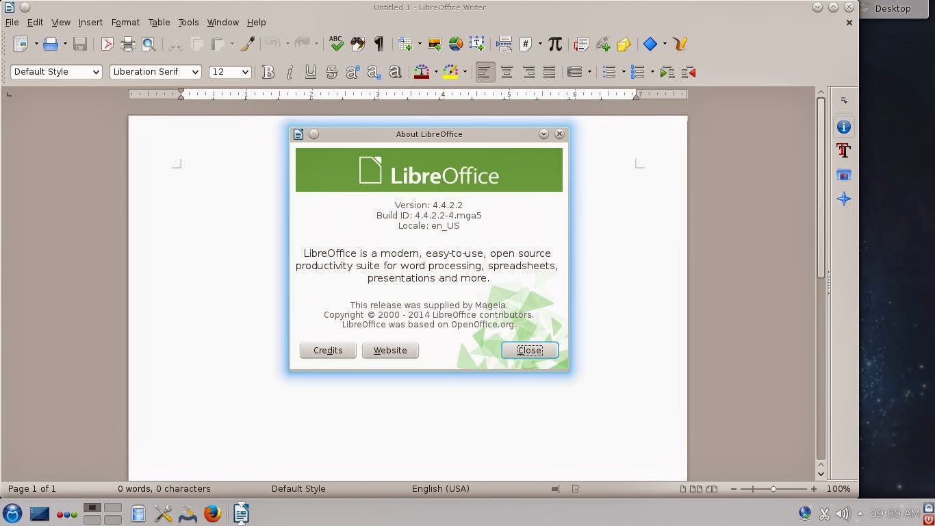Viewport: 935px width, 526px height.
Task: Open the Edit menu
Action: (35, 22)
